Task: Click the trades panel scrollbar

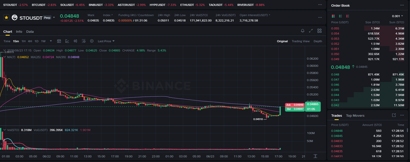Action: pos(407,130)
